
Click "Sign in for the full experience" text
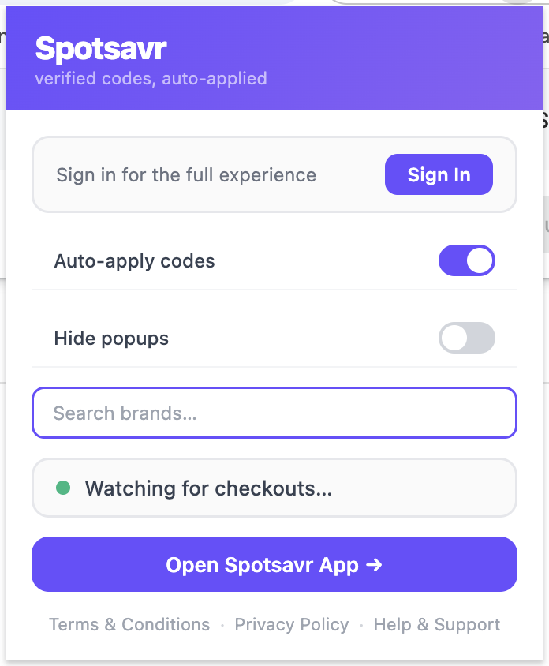click(186, 175)
